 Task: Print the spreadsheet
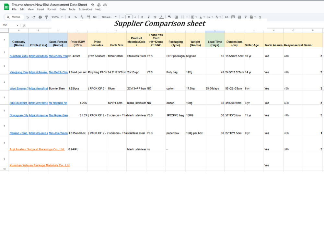(40, 17)
